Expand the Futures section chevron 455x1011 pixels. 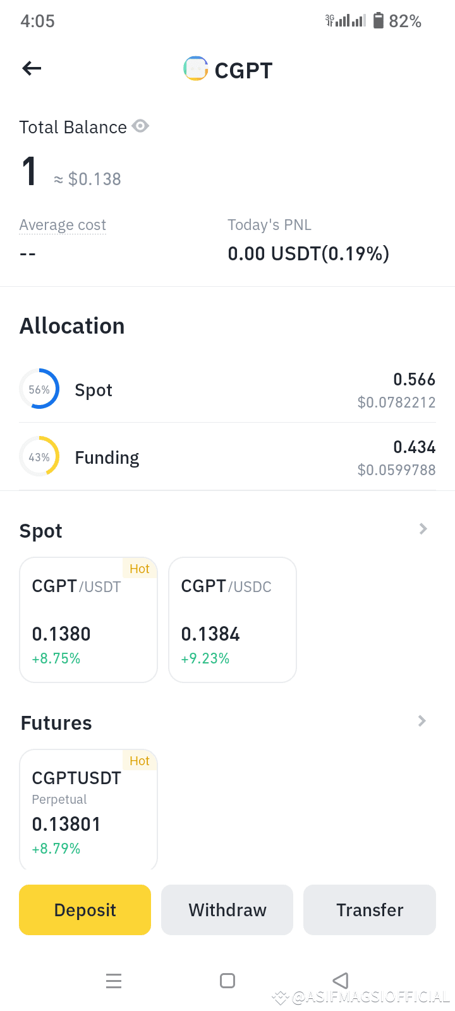point(422,721)
